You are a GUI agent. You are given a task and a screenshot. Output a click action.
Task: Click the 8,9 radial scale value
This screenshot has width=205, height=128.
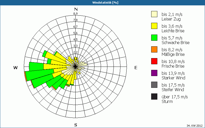pyautogui.click(x=75, y=14)
